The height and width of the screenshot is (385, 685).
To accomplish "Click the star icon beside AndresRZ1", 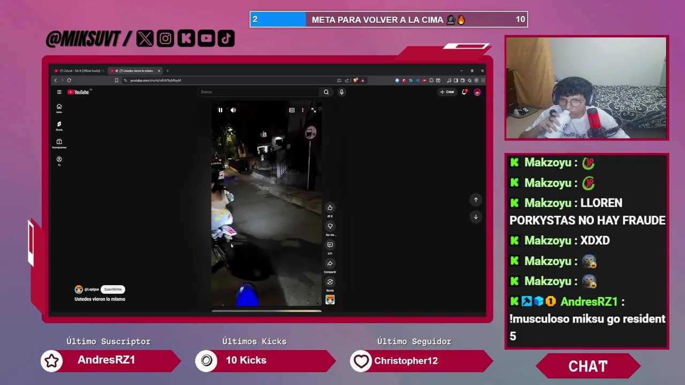I will (52, 361).
